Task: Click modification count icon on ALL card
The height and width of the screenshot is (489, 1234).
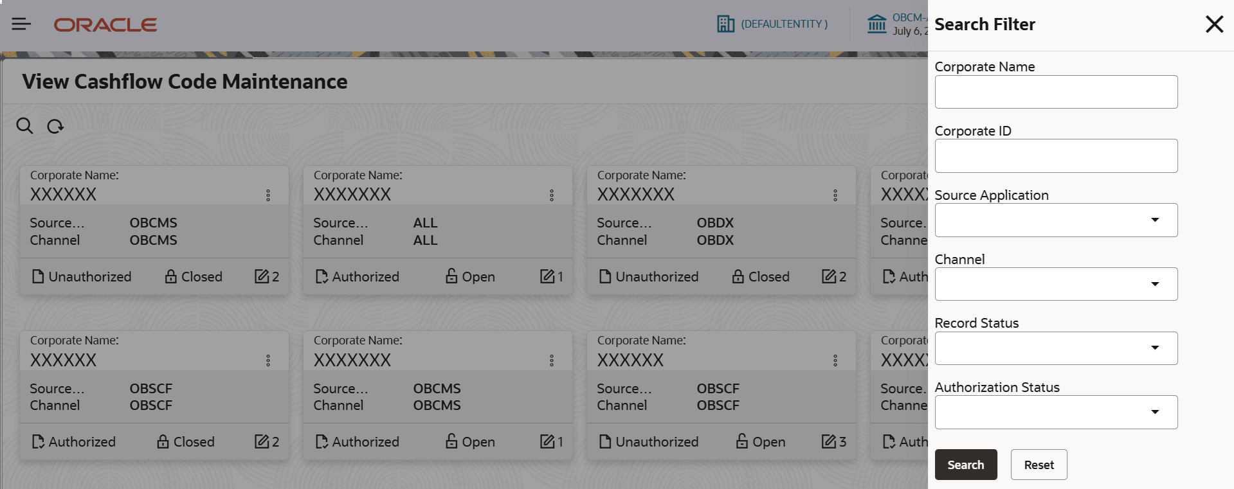Action: pos(547,276)
